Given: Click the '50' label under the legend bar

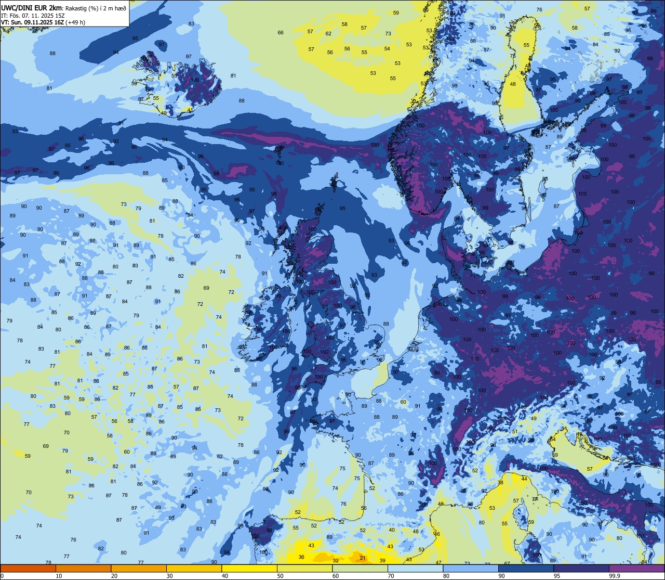Looking at the screenshot, I should pos(280,576).
